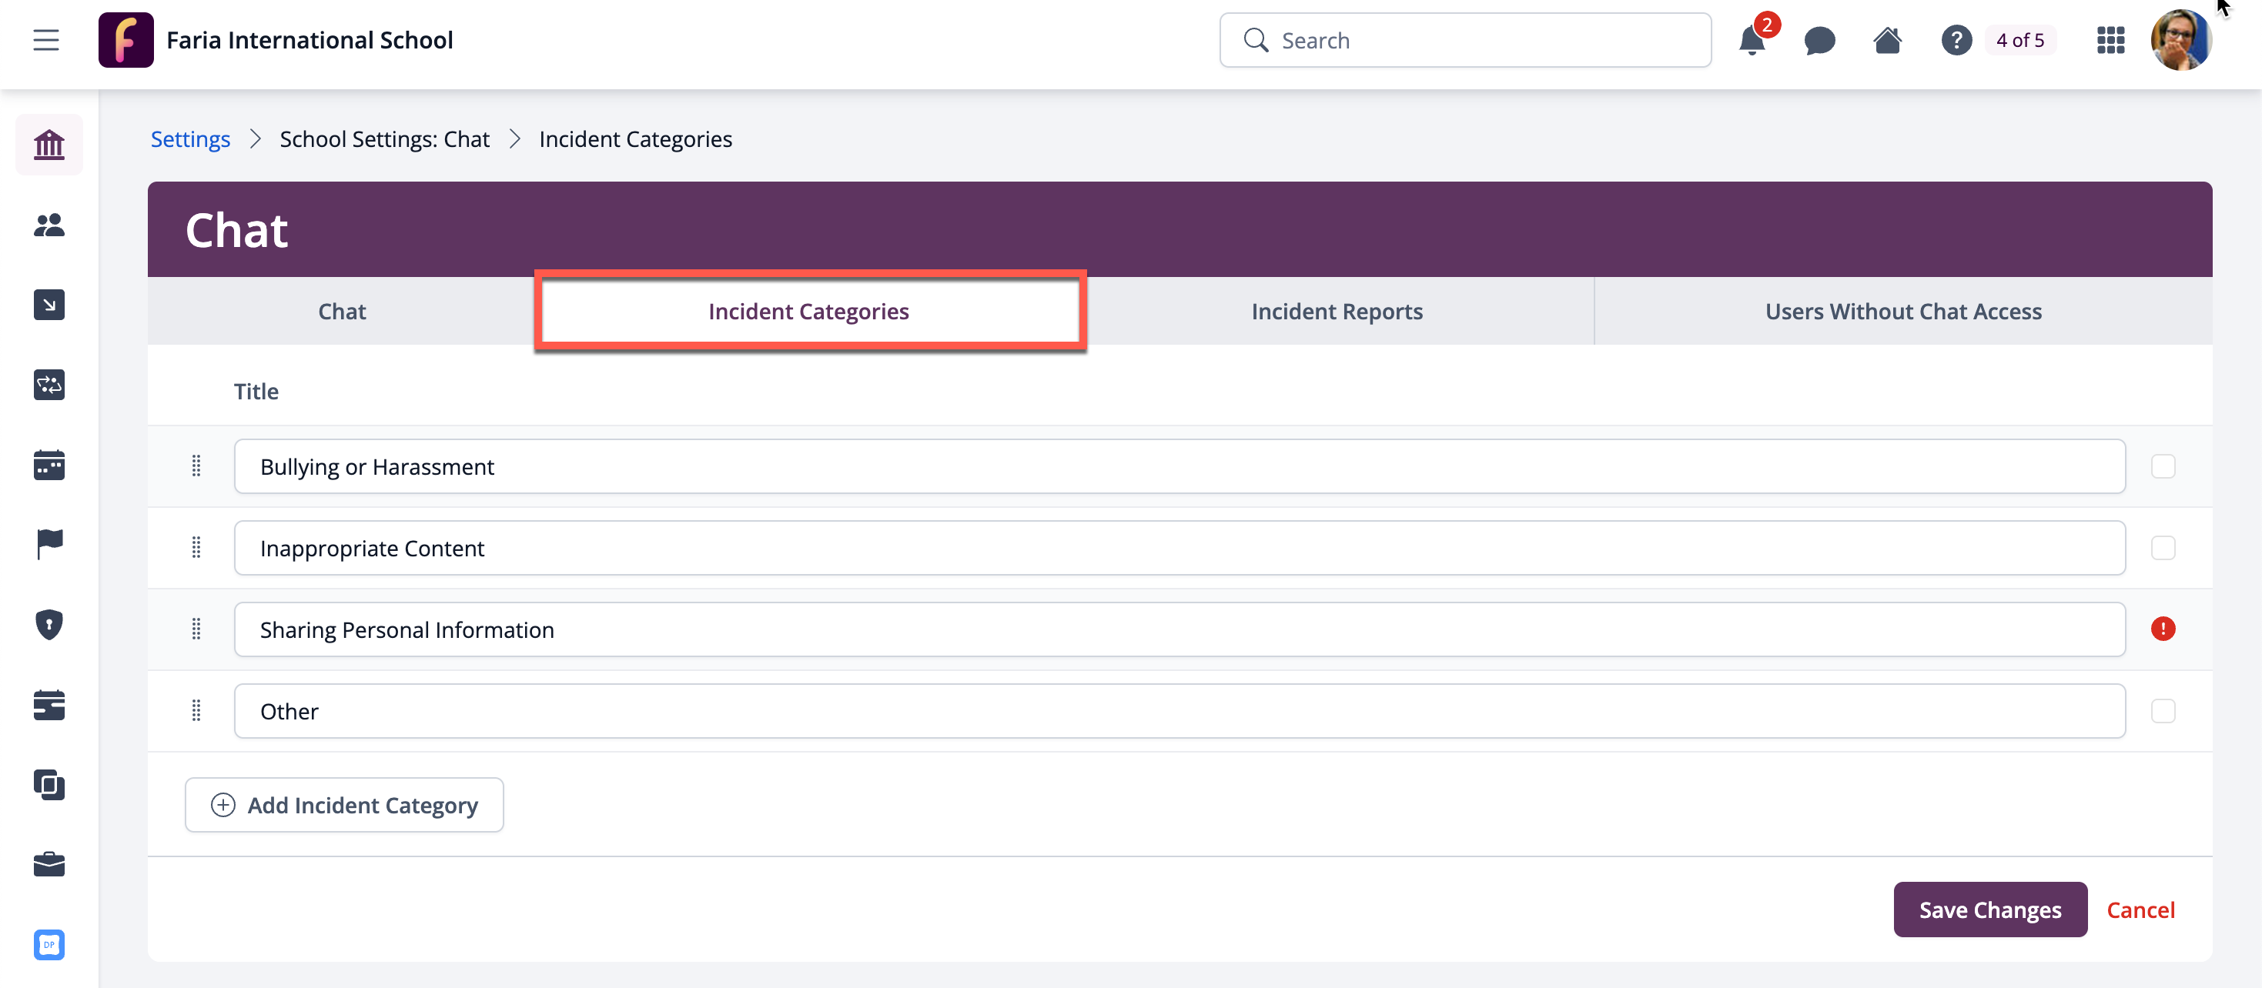This screenshot has width=2262, height=988.
Task: Tick the Inappropriate Content checkbox
Action: point(2163,549)
